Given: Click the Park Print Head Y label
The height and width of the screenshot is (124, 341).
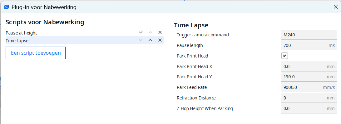Looking at the screenshot, I should pyautogui.click(x=195, y=77).
